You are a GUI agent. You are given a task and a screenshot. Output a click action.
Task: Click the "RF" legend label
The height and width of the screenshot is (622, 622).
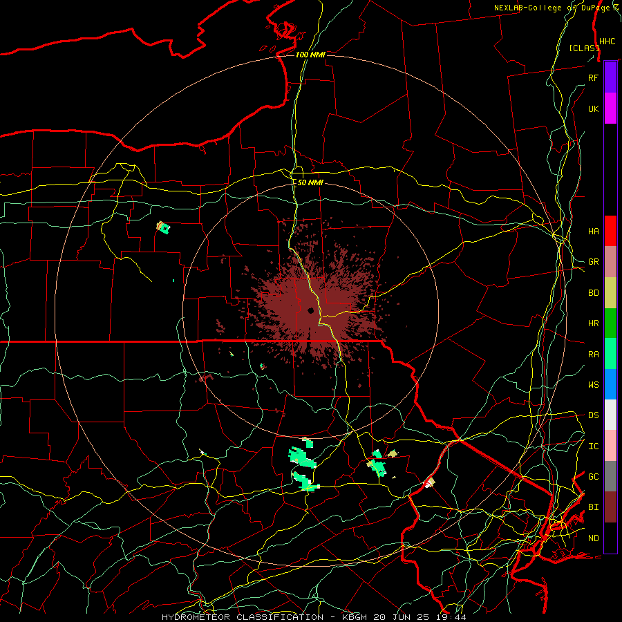click(593, 77)
